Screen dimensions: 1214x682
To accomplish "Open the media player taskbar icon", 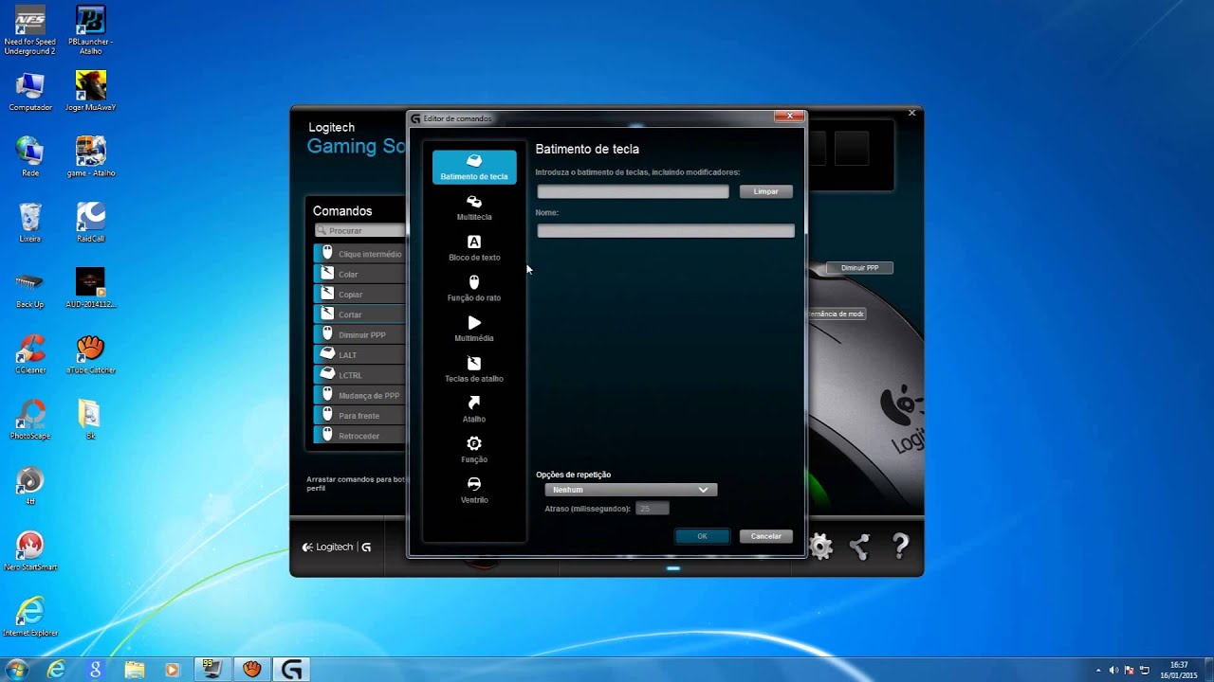I will tap(172, 670).
